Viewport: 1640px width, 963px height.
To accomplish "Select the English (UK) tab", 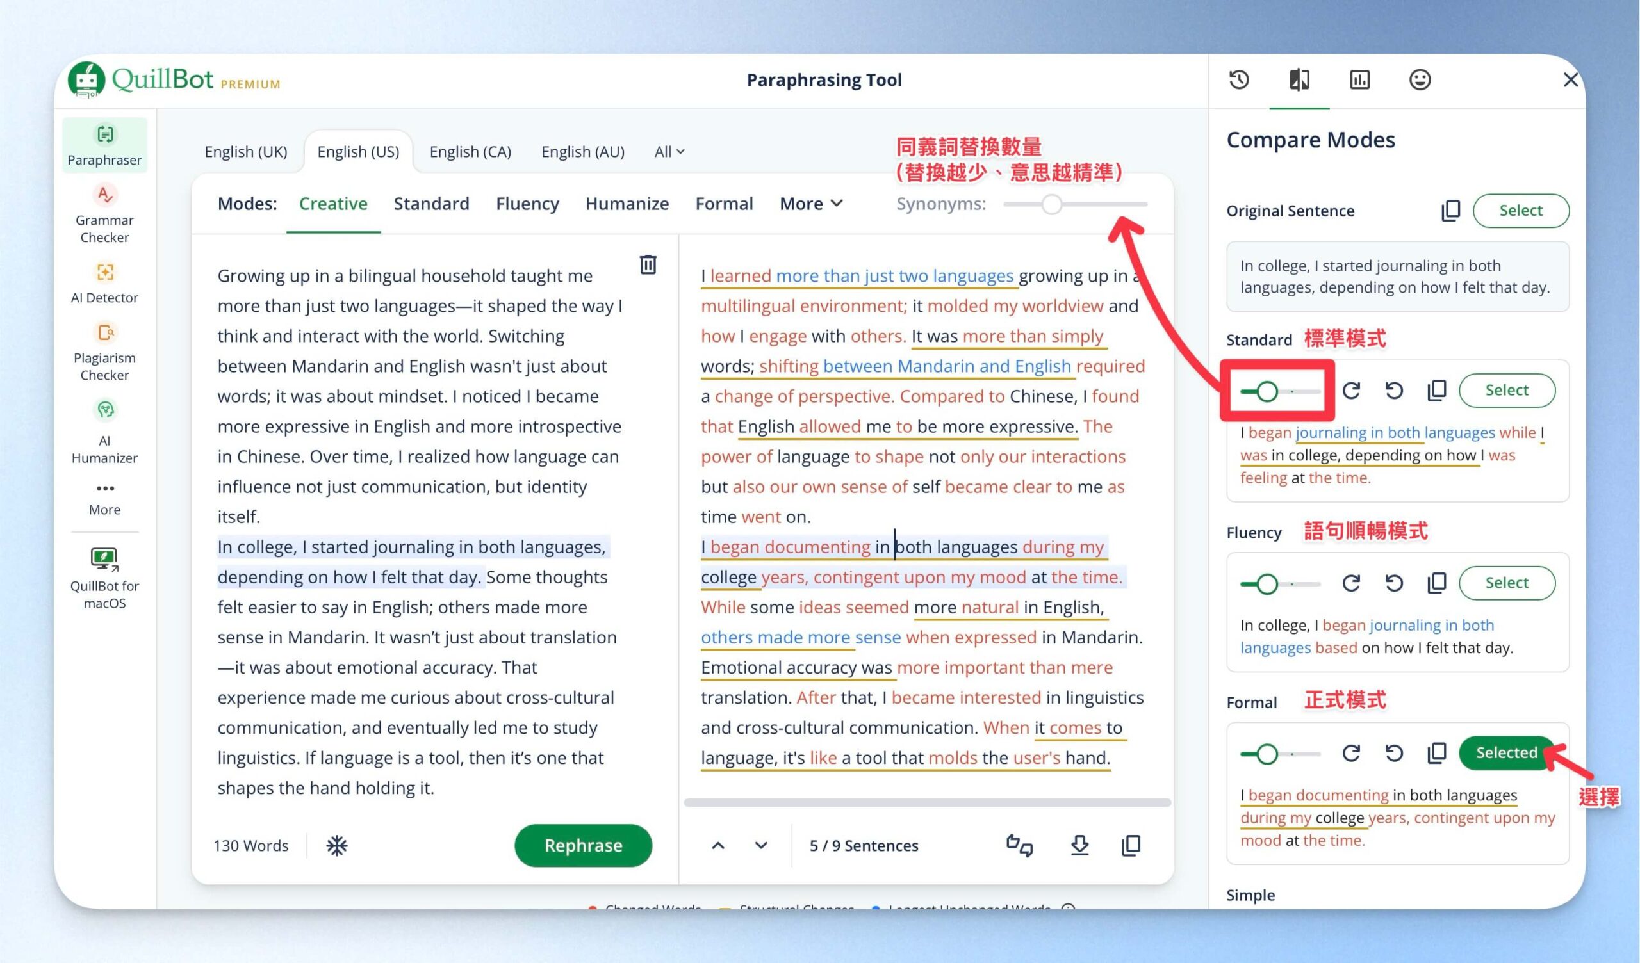I will point(246,152).
